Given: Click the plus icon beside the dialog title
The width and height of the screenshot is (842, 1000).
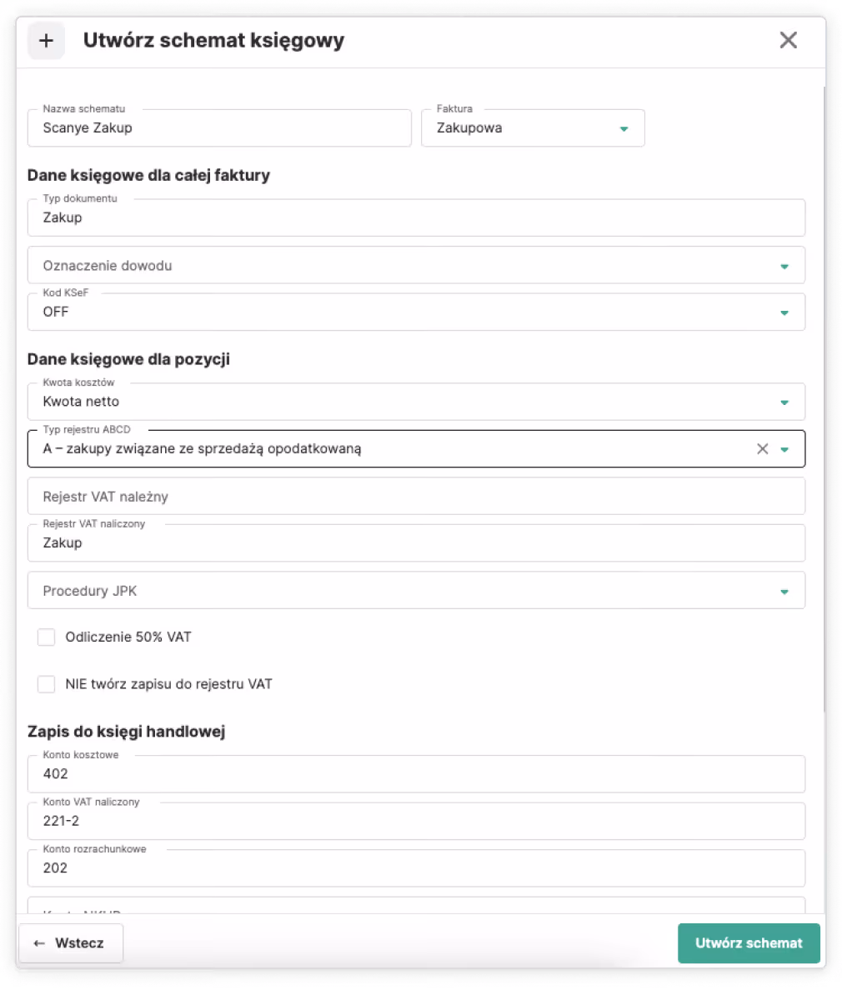Looking at the screenshot, I should (x=46, y=41).
